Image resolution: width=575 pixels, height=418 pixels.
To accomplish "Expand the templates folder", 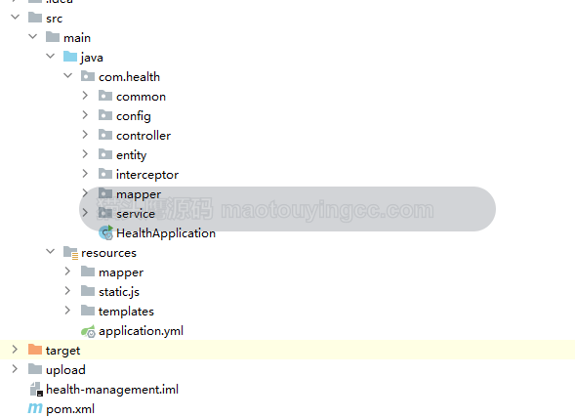I will pyautogui.click(x=67, y=311).
